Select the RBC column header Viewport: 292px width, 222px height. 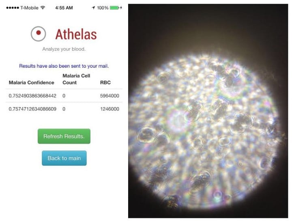pyautogui.click(x=105, y=82)
